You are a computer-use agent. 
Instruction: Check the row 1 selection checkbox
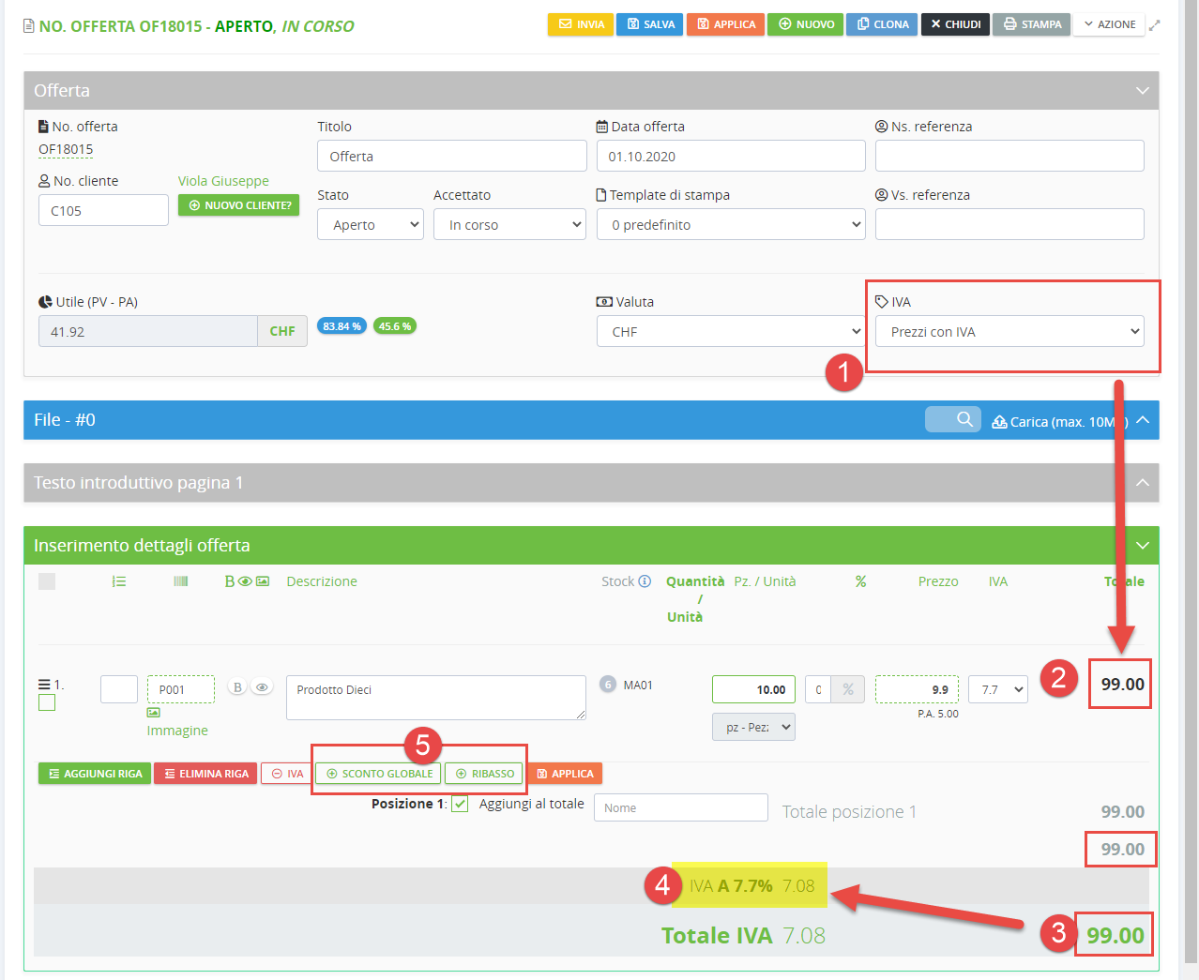pyautogui.click(x=47, y=703)
